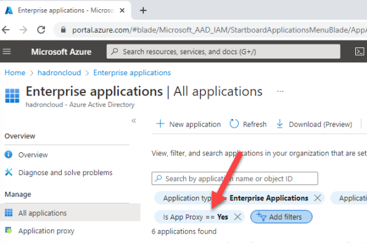The width and height of the screenshot is (367, 243).
Task: Navigate to the hadroncloud breadcrumb
Action: 59,73
